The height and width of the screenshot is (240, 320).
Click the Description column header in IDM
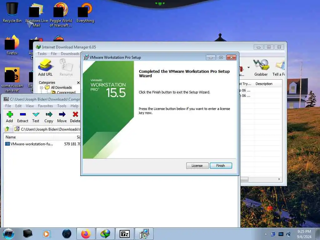click(x=264, y=84)
